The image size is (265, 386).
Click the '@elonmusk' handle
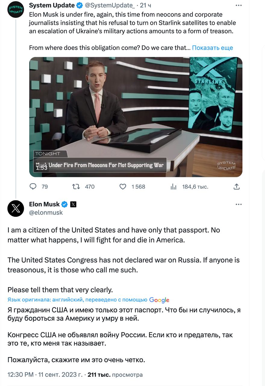click(46, 213)
